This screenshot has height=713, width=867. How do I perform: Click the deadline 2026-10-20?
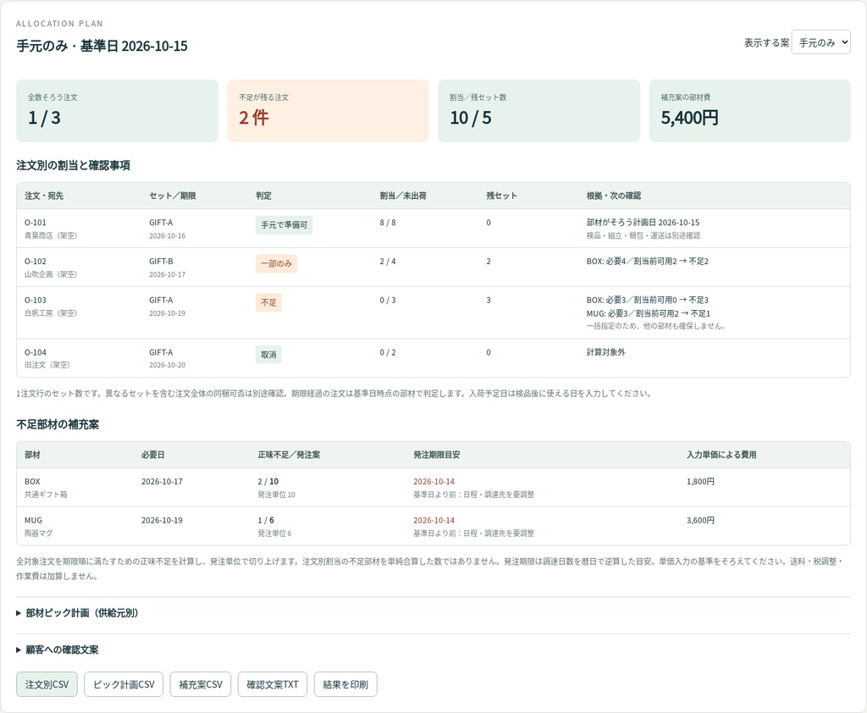(167, 365)
